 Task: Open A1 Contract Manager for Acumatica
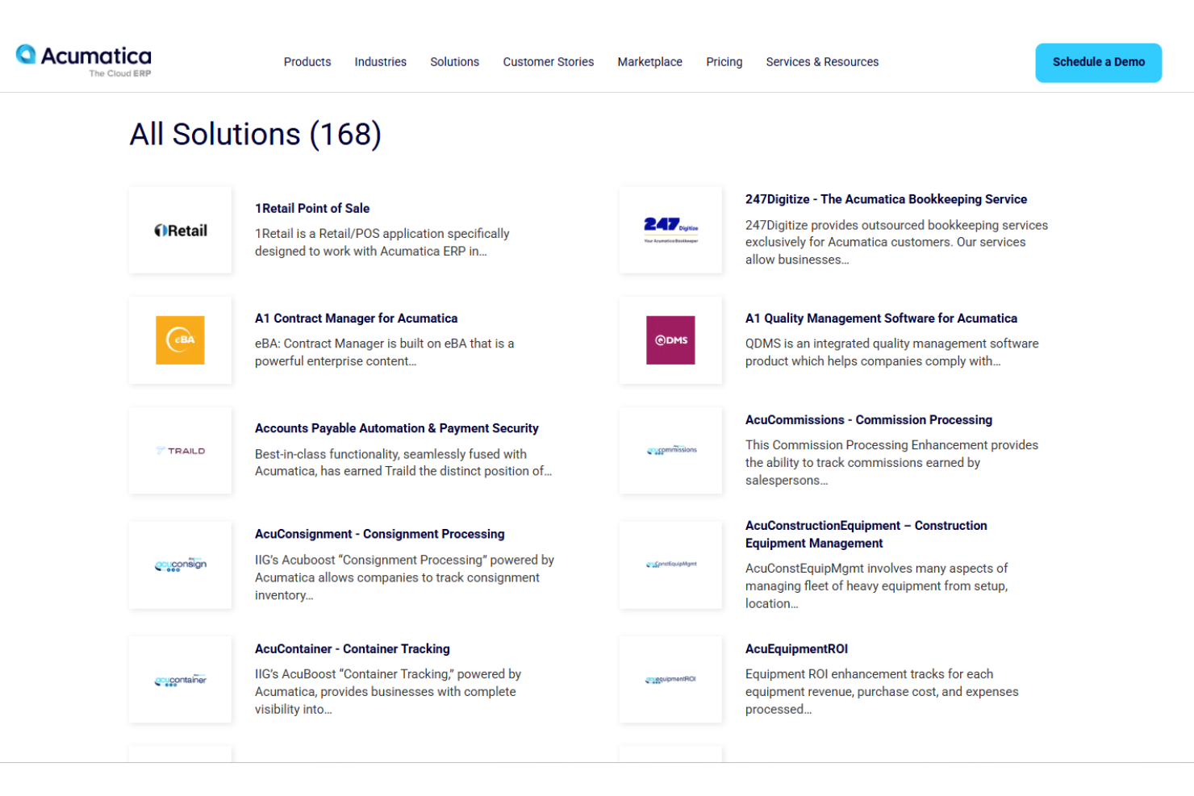tap(355, 318)
